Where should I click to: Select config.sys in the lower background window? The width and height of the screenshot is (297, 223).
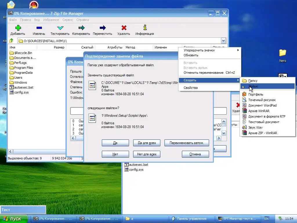(134, 170)
